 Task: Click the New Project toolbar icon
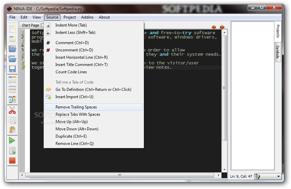[x=12, y=39]
